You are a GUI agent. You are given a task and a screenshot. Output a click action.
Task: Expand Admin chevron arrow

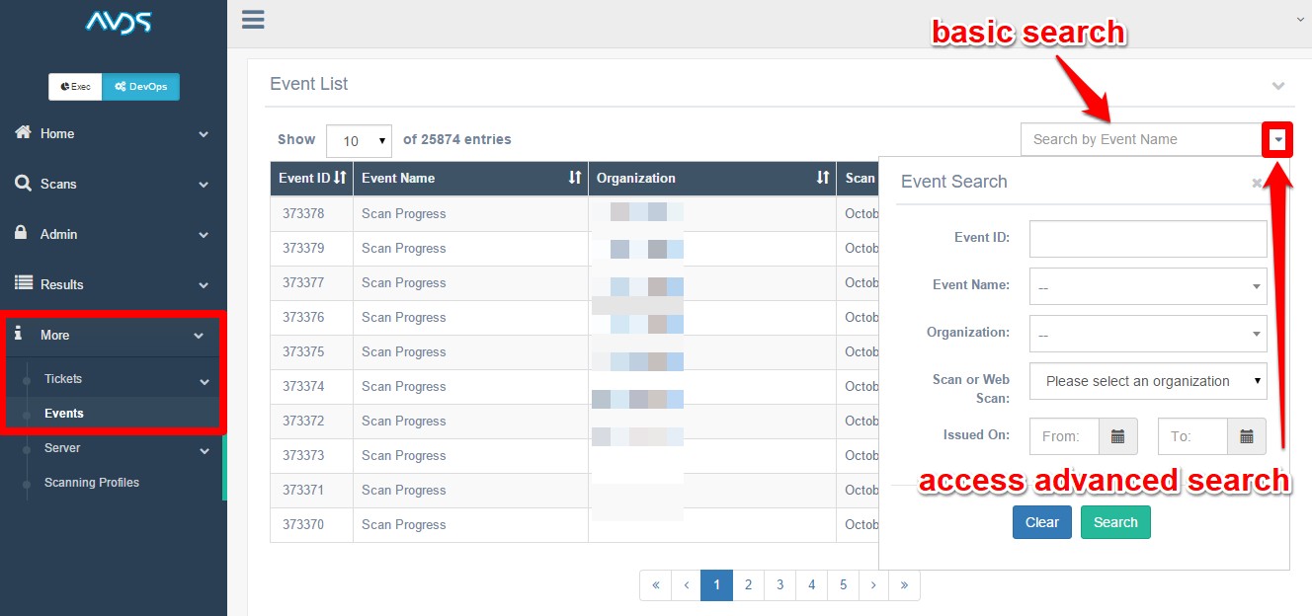(x=204, y=235)
